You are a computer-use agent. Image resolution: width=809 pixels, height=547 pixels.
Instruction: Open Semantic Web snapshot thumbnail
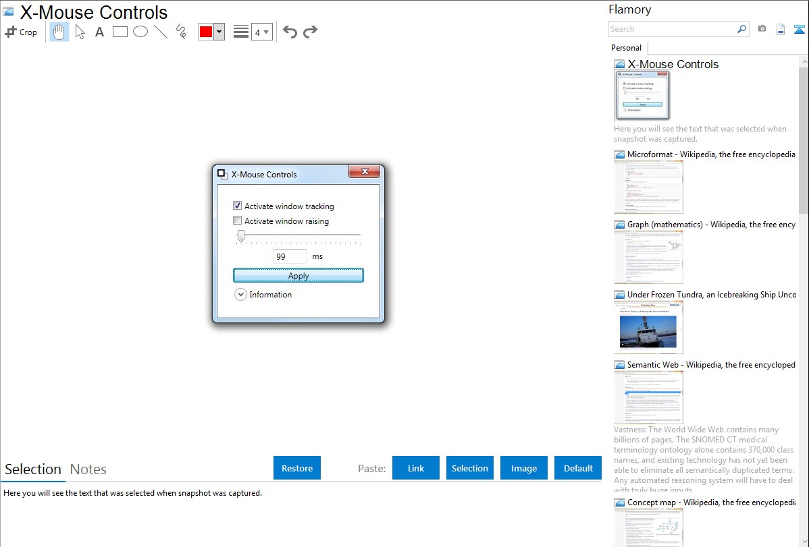tap(648, 397)
